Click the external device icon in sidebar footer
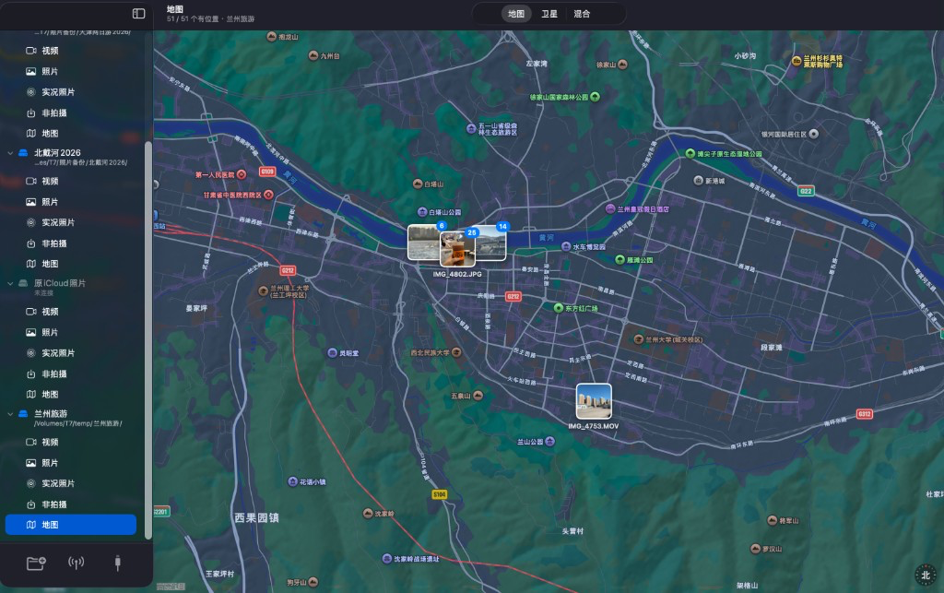The width and height of the screenshot is (944, 593). (118, 563)
